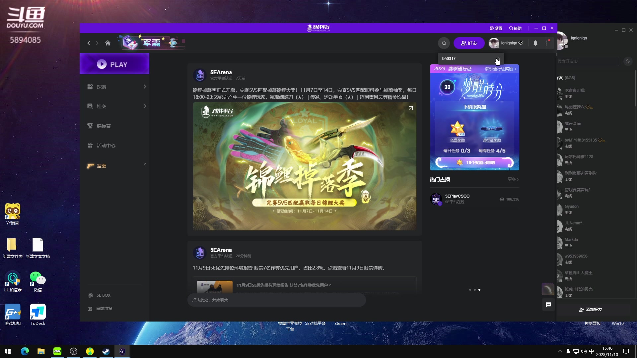
Task: Click the 点击此处，开始聊天 chat input
Action: pyautogui.click(x=276, y=300)
